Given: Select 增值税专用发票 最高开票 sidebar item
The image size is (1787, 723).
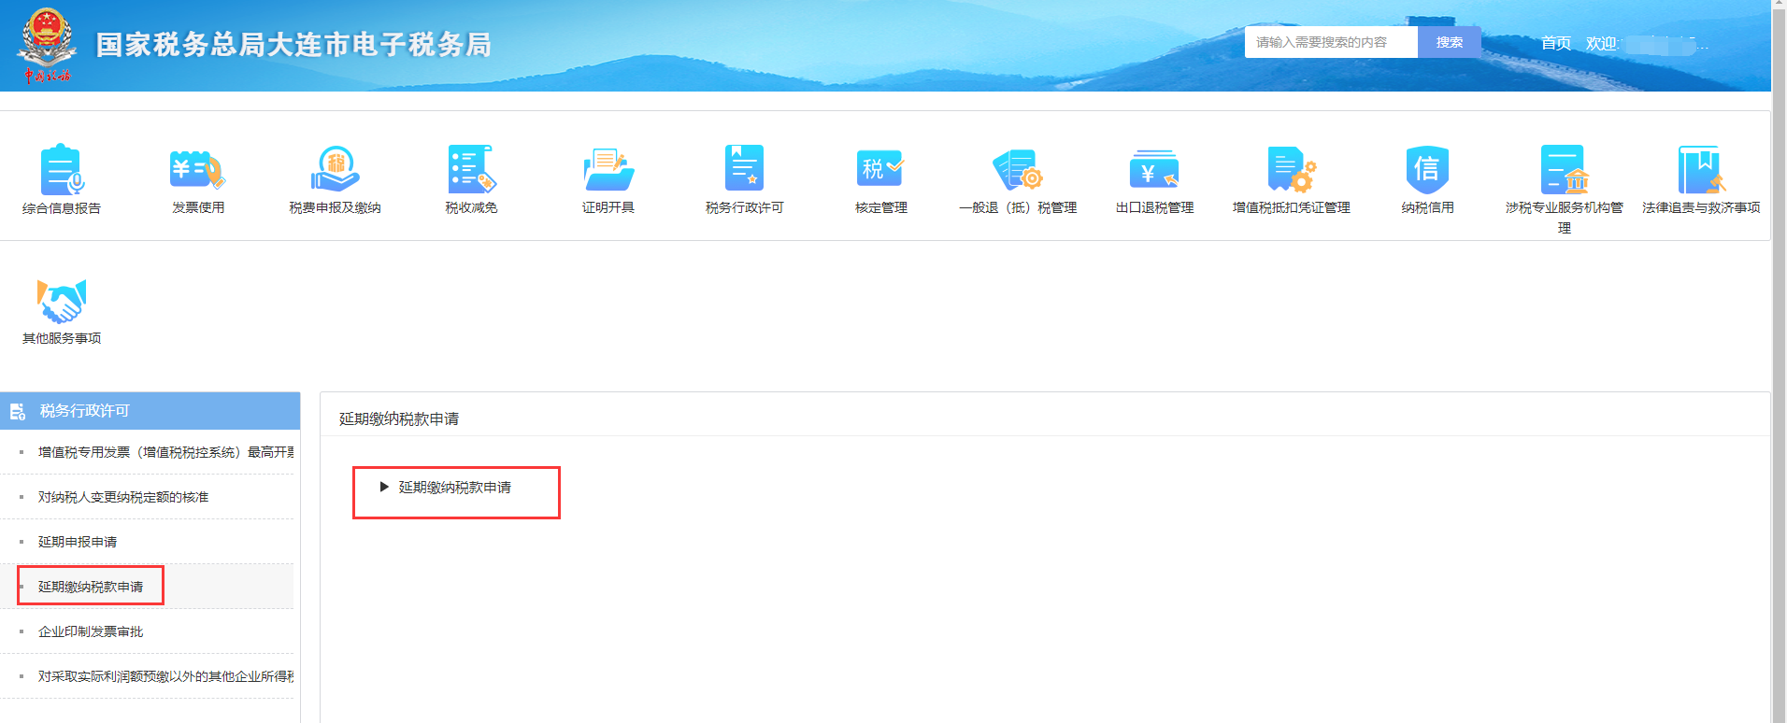Looking at the screenshot, I should point(165,452).
